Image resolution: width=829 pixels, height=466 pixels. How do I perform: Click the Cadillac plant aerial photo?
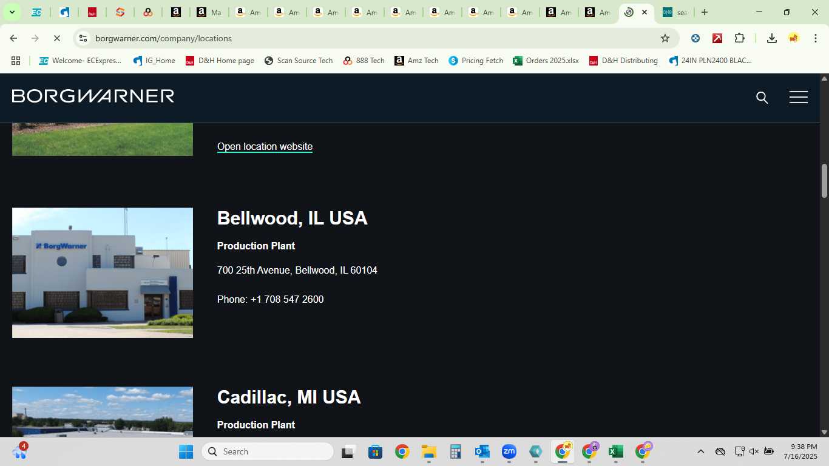point(103,411)
